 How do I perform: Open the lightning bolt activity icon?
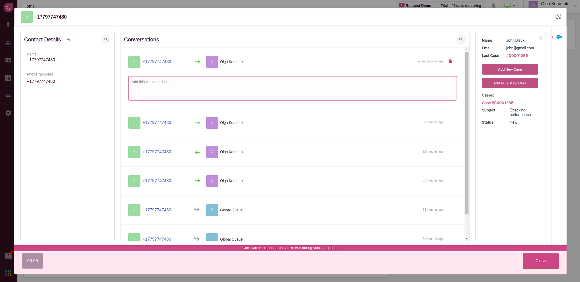tap(8, 25)
